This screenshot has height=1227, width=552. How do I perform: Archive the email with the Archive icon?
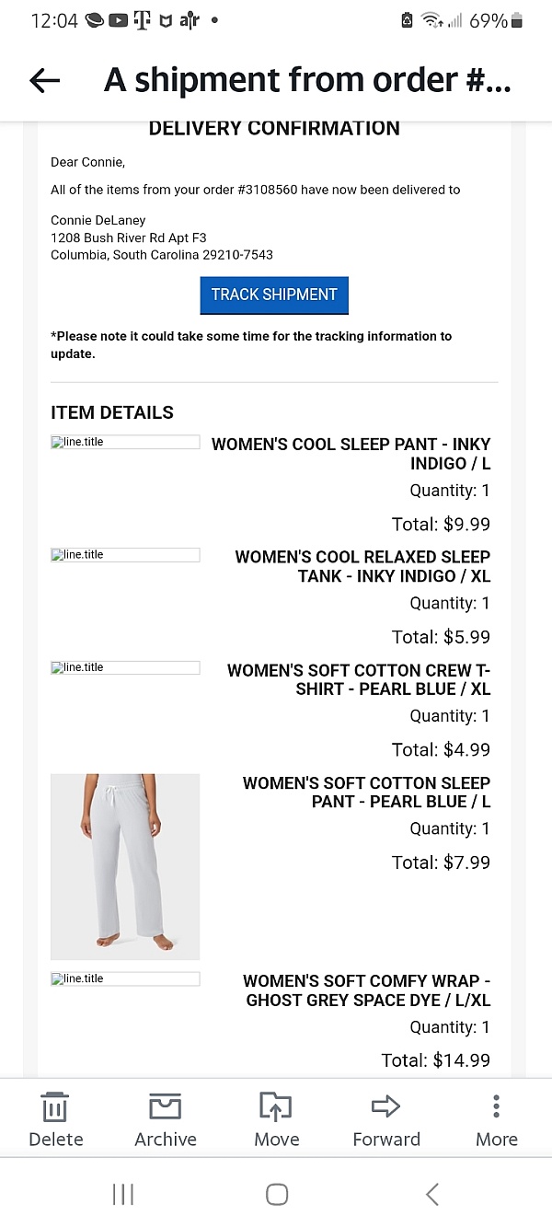166,1106
